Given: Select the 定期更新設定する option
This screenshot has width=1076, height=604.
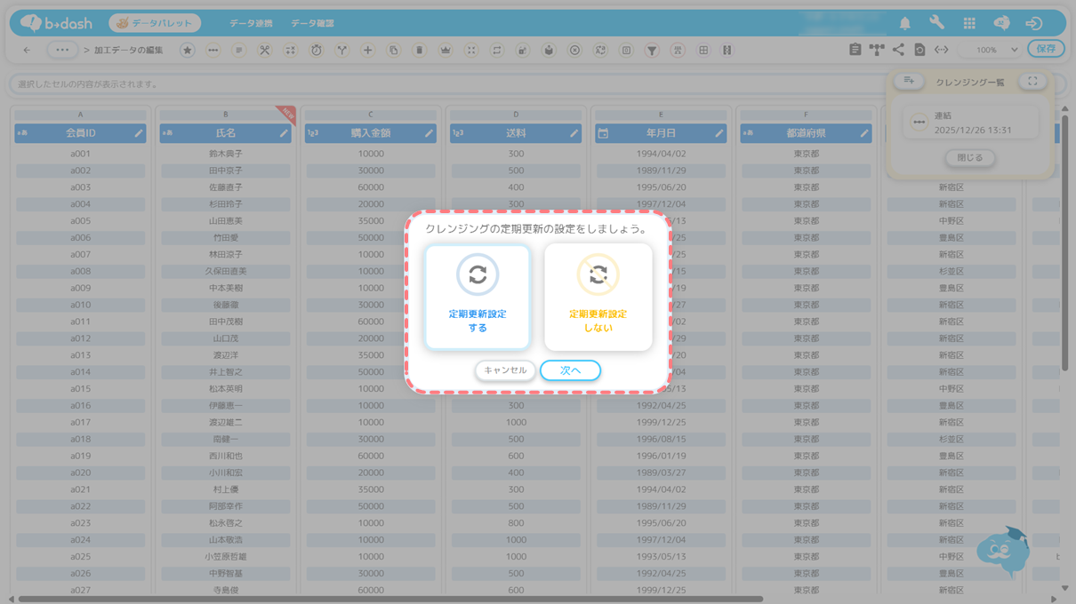Looking at the screenshot, I should (478, 298).
